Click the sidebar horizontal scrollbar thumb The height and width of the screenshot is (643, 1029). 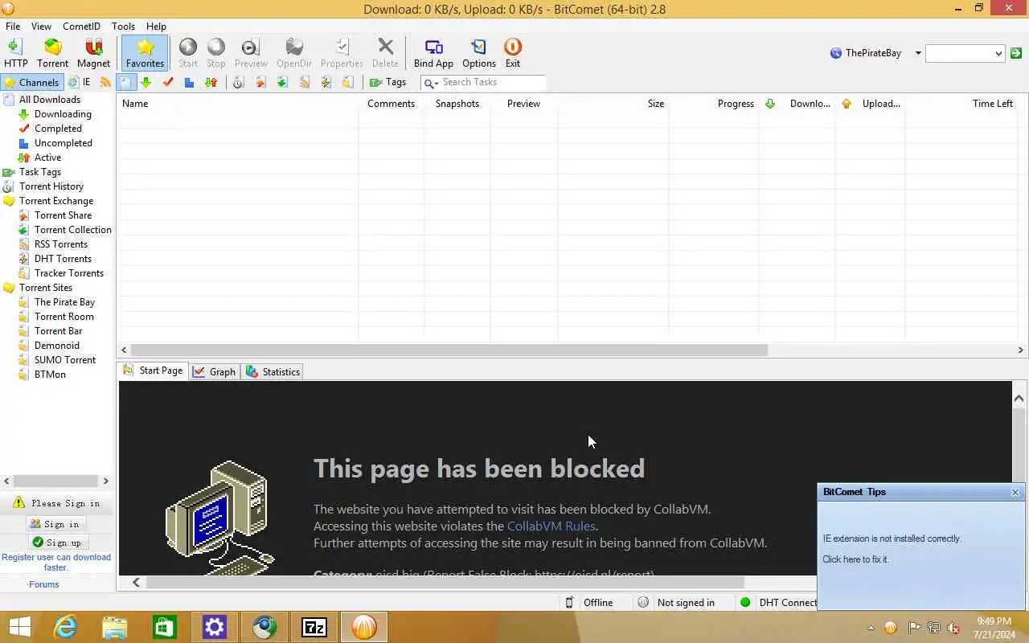55,481
